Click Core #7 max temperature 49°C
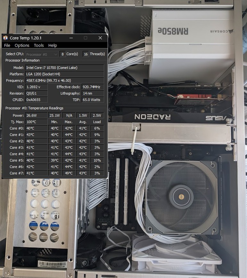 (x=69, y=173)
